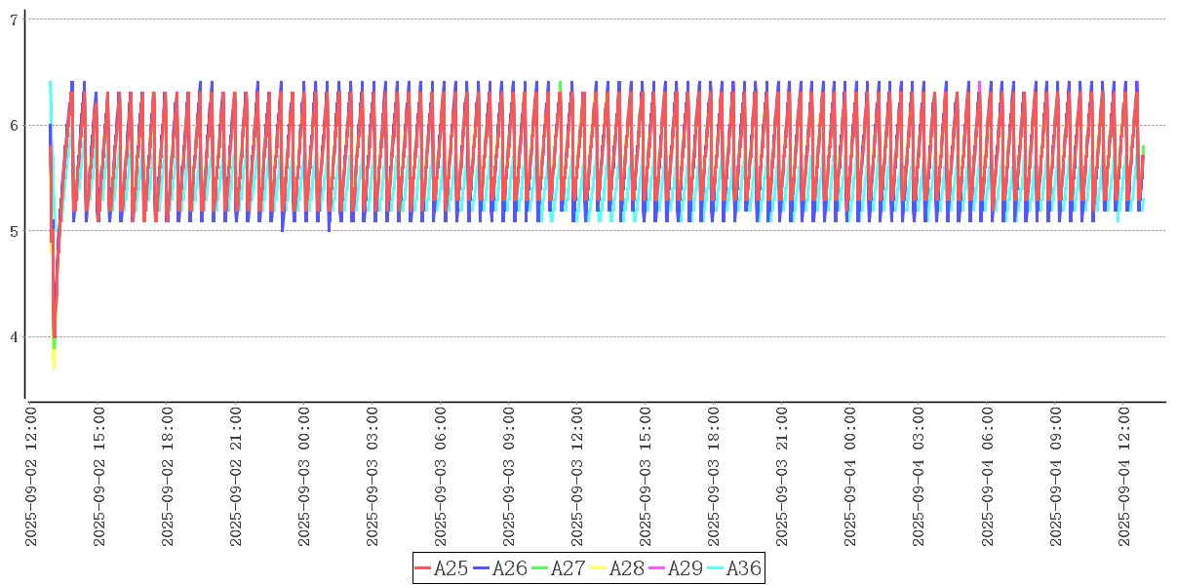1177x585 pixels.
Task: Show or hide A28 series label
Action: pos(627,568)
